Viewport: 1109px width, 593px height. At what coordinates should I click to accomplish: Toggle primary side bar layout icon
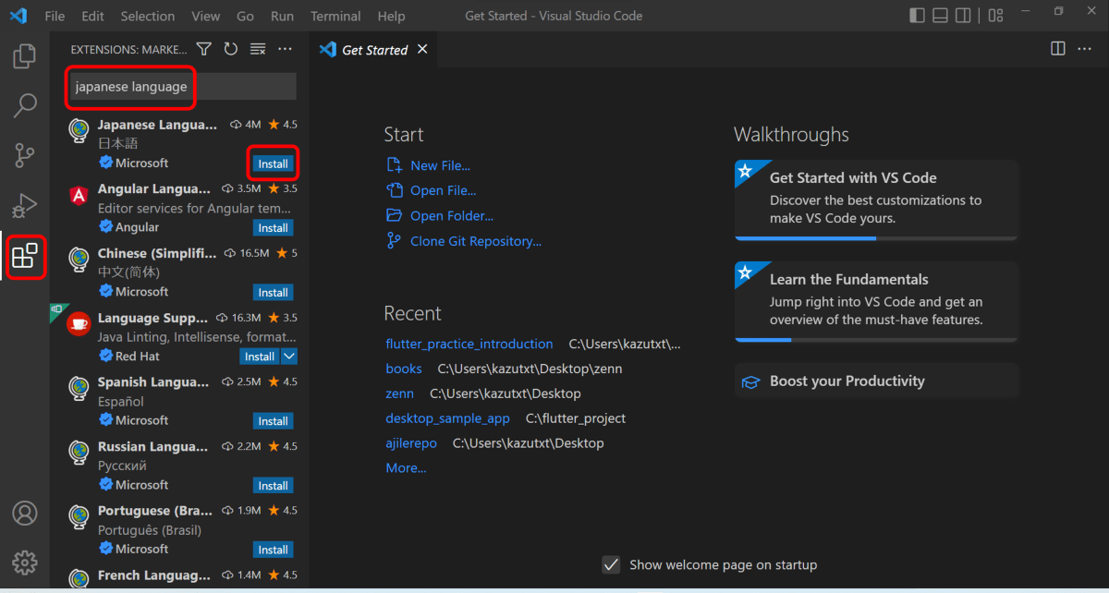917,16
